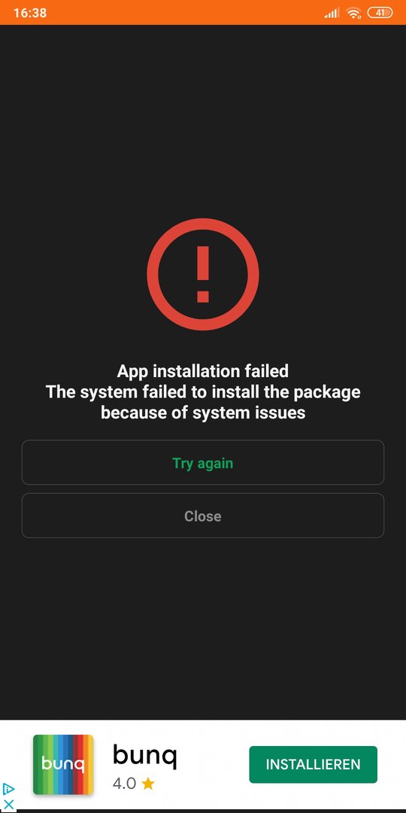Tap the system issues error description
Image resolution: width=406 pixels, height=813 pixels.
point(203,402)
